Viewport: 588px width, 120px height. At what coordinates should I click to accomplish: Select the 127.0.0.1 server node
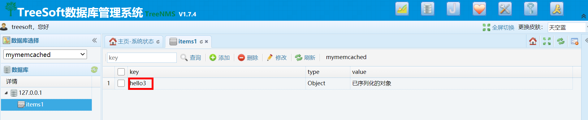(30, 93)
